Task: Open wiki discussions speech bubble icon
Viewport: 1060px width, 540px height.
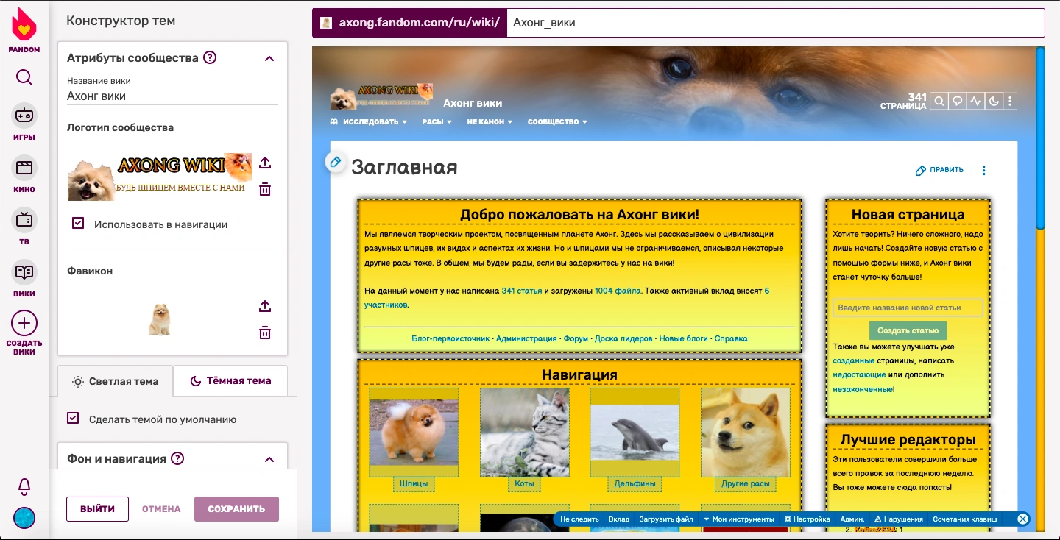Action: click(x=958, y=102)
